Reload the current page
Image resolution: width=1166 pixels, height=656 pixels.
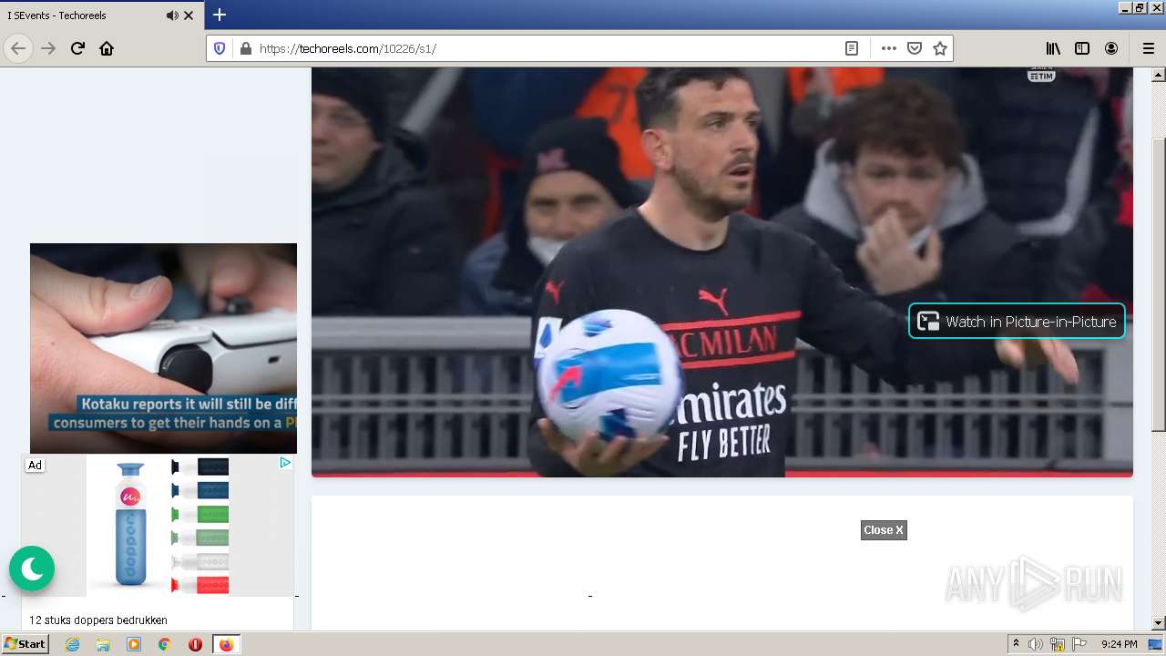[77, 48]
